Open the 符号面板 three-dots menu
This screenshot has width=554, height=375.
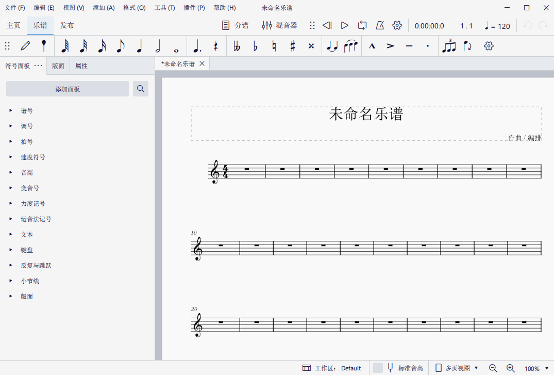(x=38, y=66)
